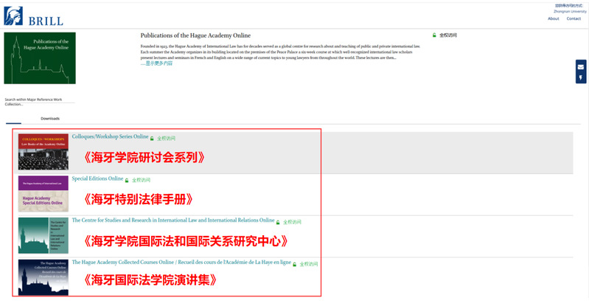
Task: Click the icon below the envelope on right sidebar
Action: 581,77
